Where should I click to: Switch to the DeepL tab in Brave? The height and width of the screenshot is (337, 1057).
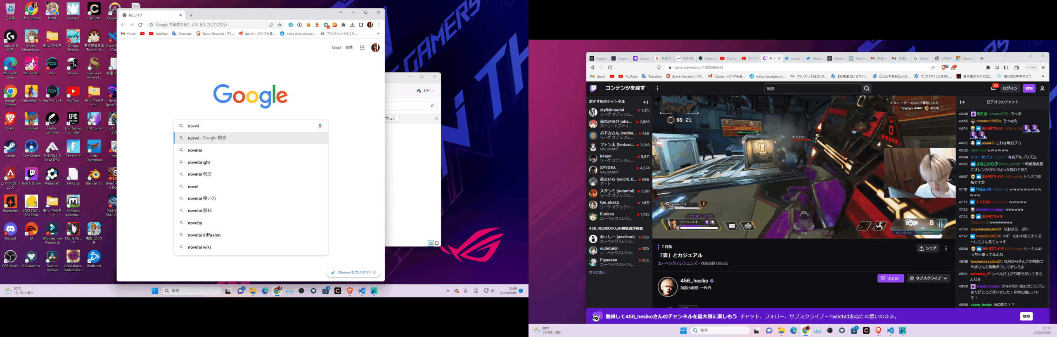tap(707, 59)
